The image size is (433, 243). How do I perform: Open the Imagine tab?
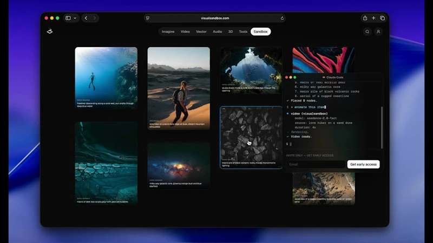tap(168, 32)
